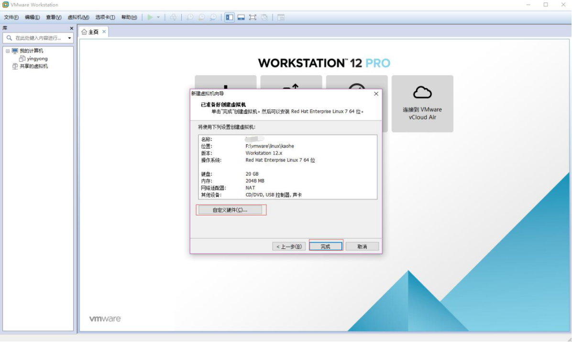Open the library search filter dropdown arrow

pos(69,38)
